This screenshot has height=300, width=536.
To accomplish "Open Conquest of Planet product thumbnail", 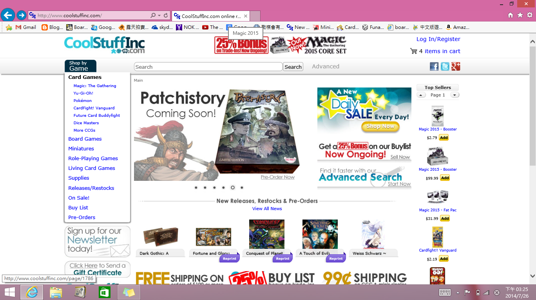I will point(267,234).
